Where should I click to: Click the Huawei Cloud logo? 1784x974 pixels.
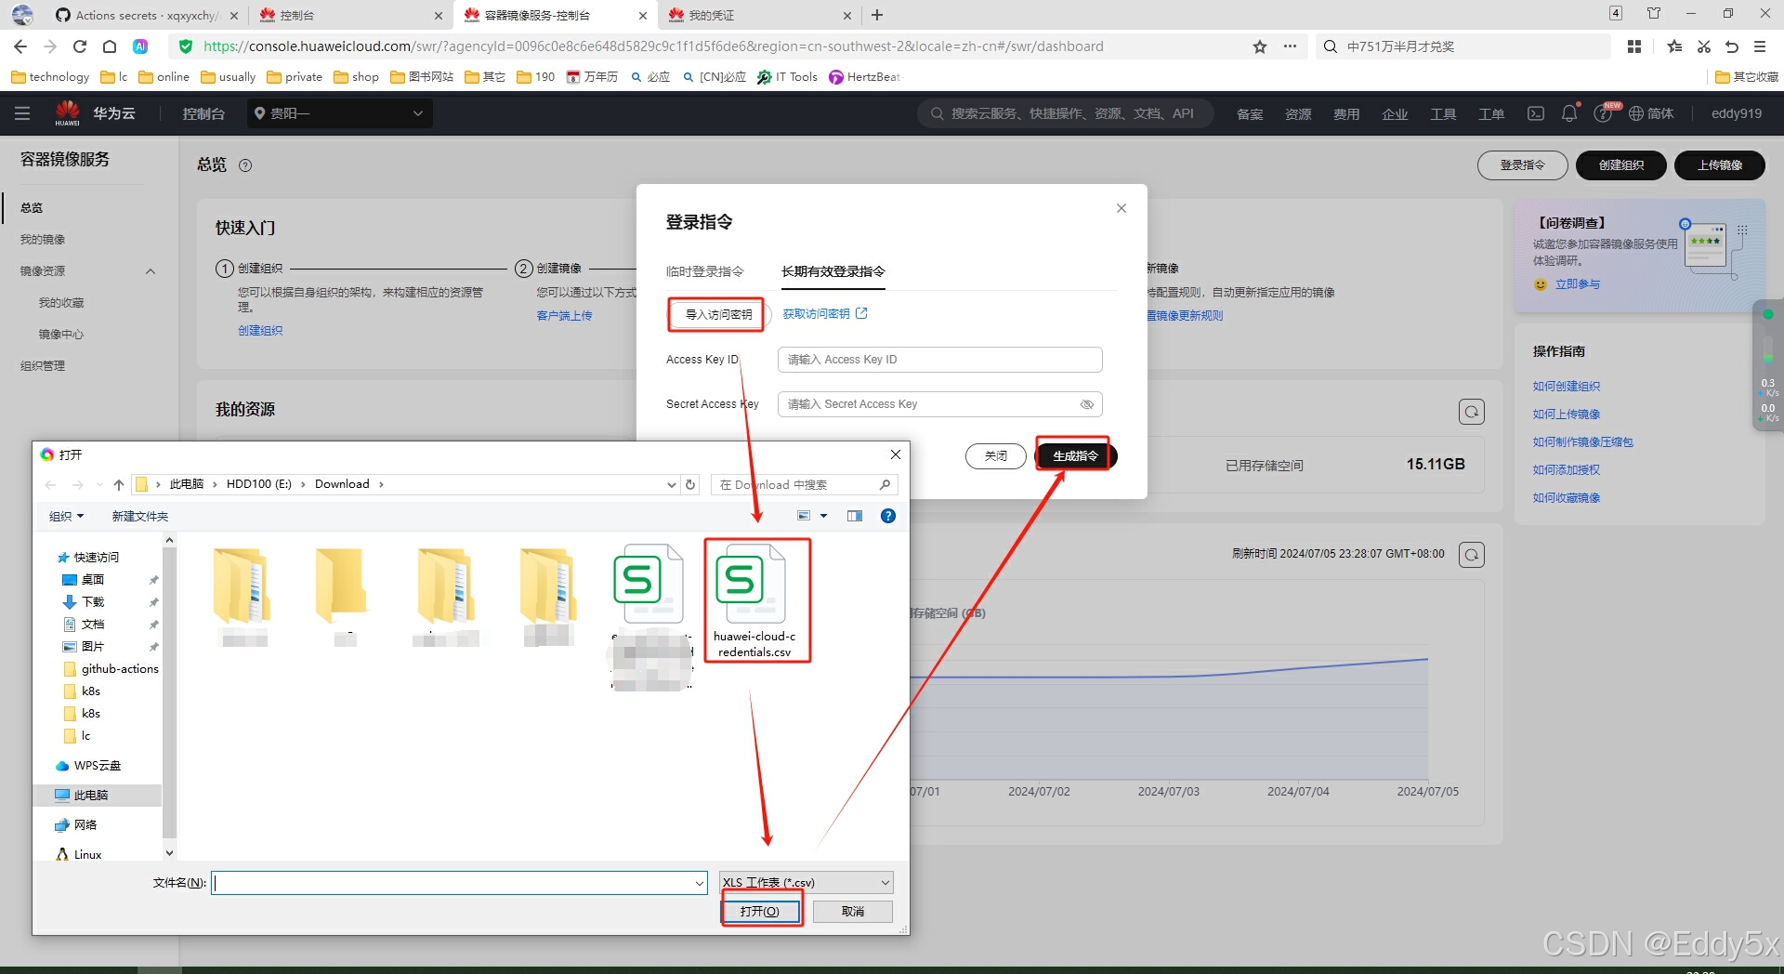[x=68, y=113]
